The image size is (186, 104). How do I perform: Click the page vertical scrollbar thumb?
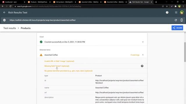pos(185,52)
